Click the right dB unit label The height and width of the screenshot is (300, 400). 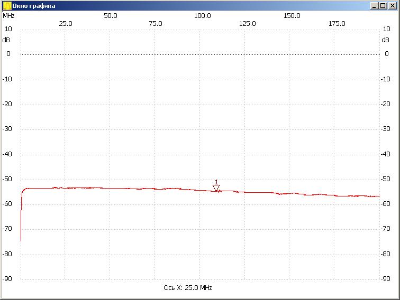386,40
